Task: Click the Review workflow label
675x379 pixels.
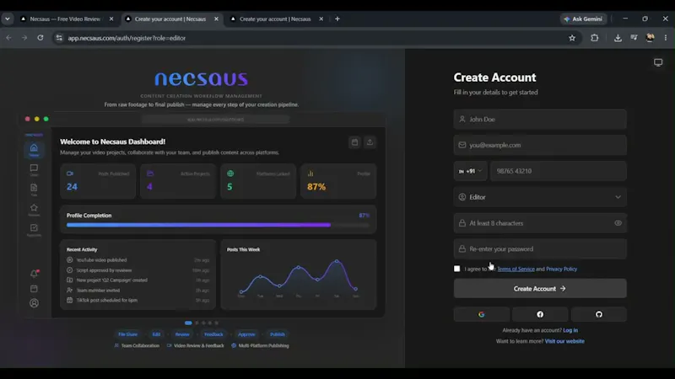Action: [182, 334]
